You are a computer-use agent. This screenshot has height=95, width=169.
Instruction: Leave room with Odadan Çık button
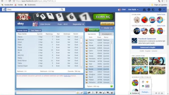pos(107,28)
